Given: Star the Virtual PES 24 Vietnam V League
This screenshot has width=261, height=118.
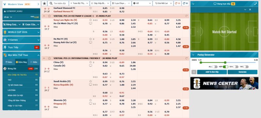Looking at the screenshot, I should (49, 16).
